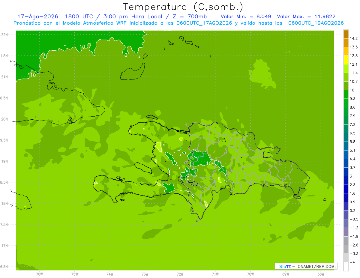
Task: Click the "Valor Min. = 8.049" value
Action: (x=246, y=17)
